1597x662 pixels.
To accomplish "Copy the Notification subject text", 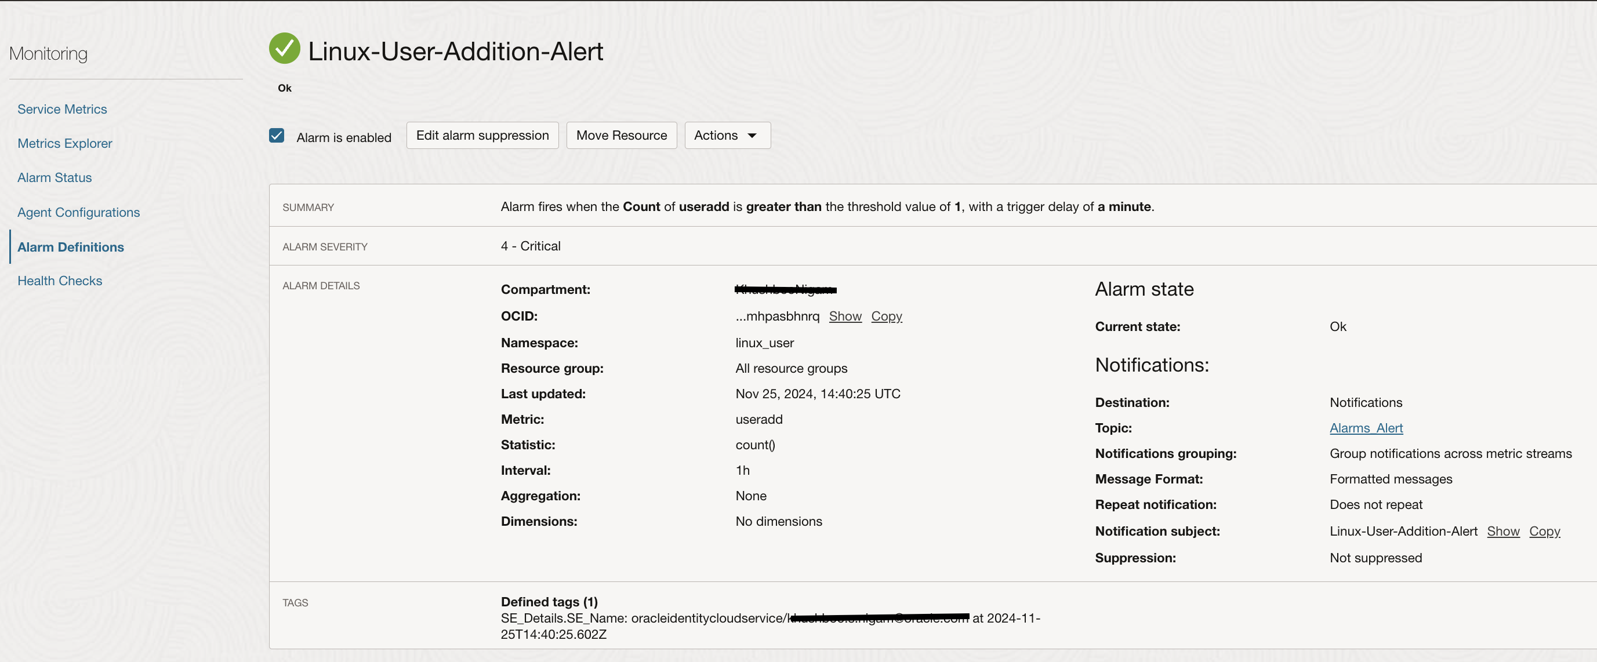I will click(1544, 531).
